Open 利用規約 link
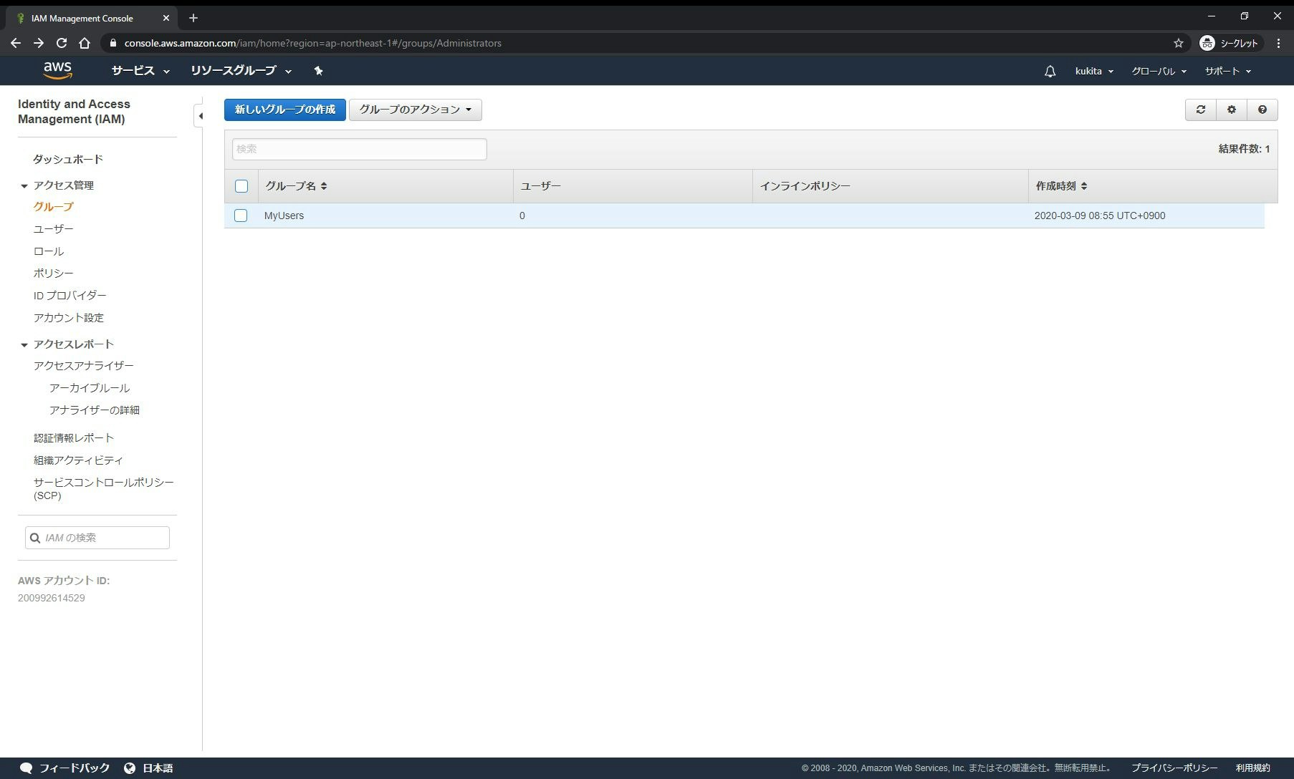 click(1253, 768)
